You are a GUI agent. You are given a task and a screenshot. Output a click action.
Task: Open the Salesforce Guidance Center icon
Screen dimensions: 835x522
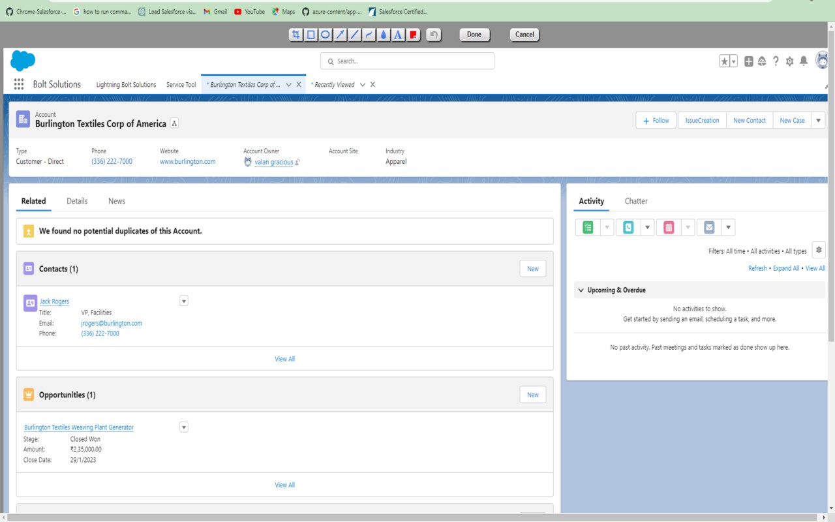click(x=762, y=61)
